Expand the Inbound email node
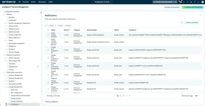 point(5,26)
